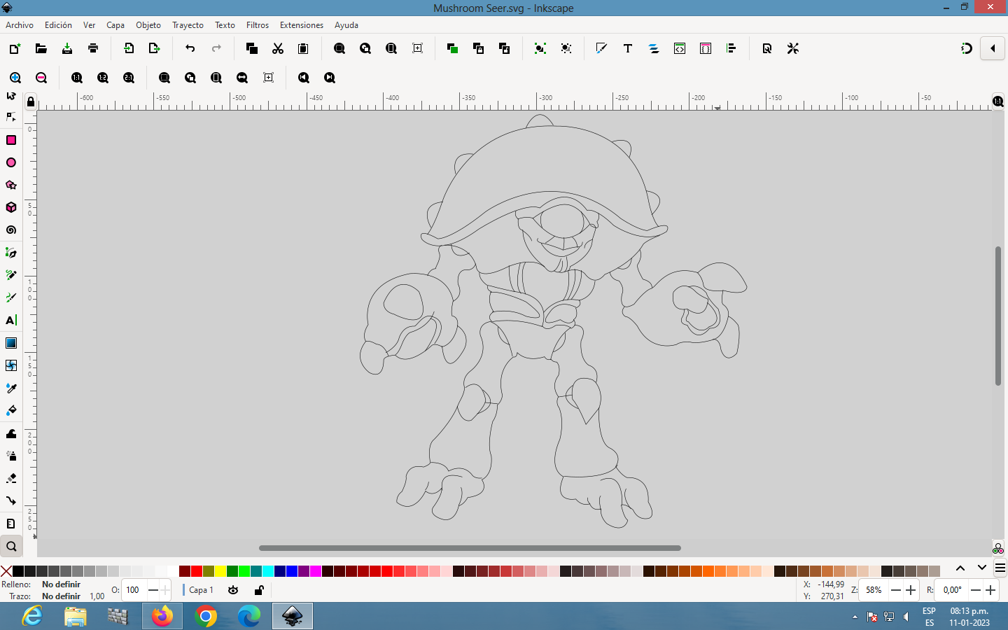Click Trazo 'No definir' stroke indicator
Image resolution: width=1008 pixels, height=630 pixels.
pos(61,596)
